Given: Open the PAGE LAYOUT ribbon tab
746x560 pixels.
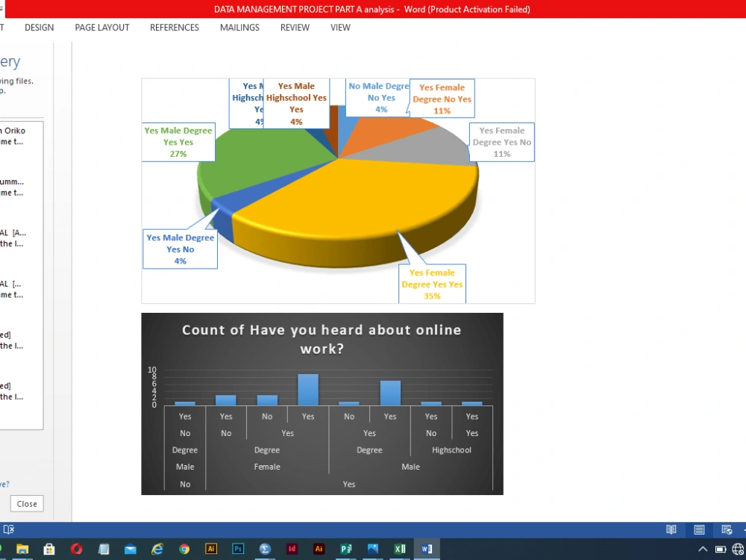Looking at the screenshot, I should (101, 28).
